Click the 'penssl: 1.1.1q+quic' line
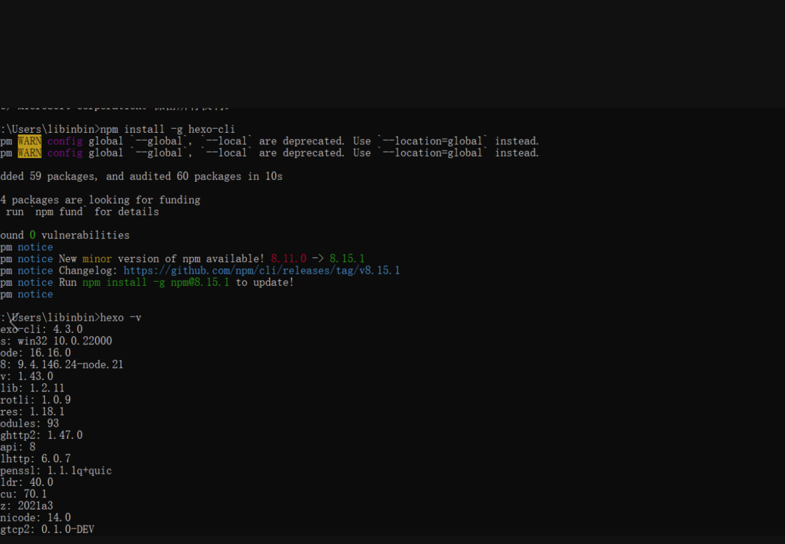 56,470
